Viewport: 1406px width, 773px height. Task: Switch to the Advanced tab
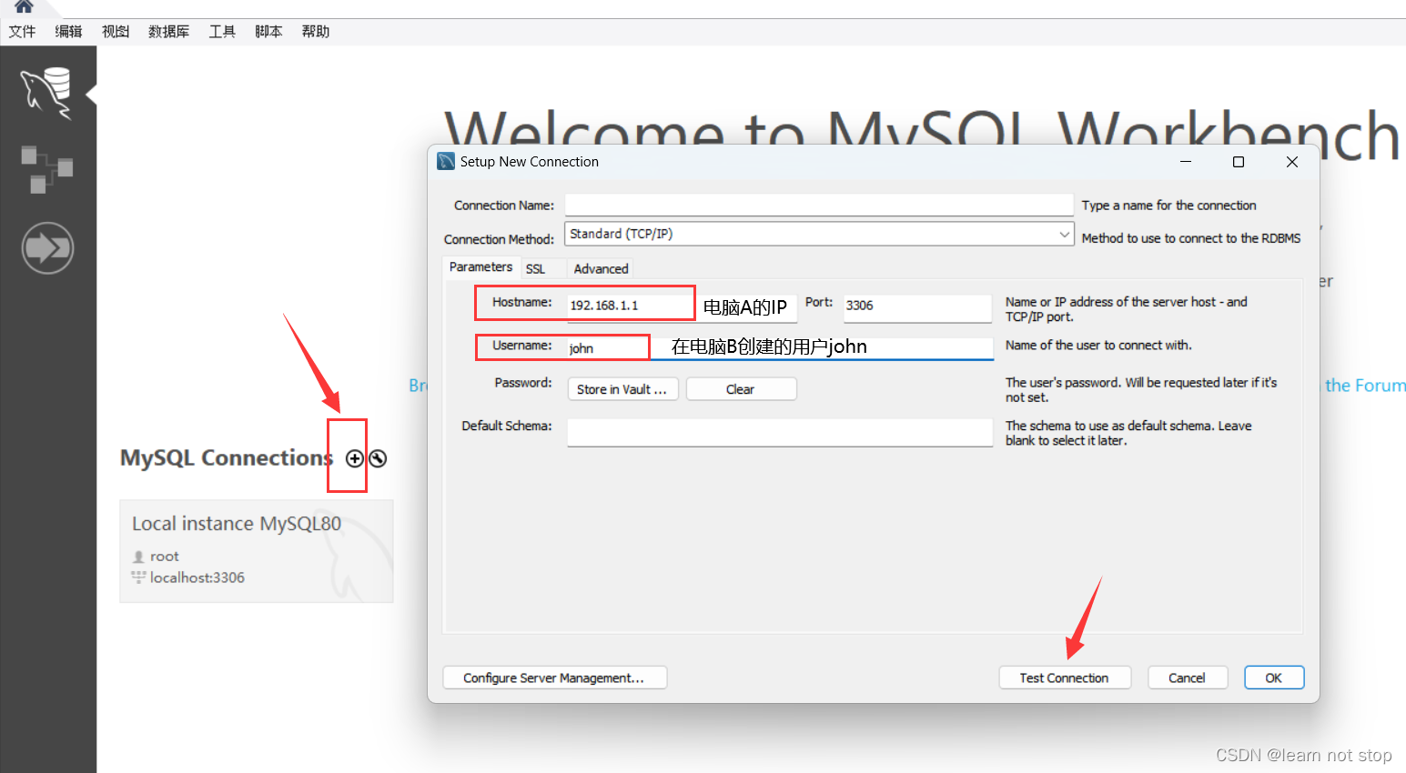(600, 268)
